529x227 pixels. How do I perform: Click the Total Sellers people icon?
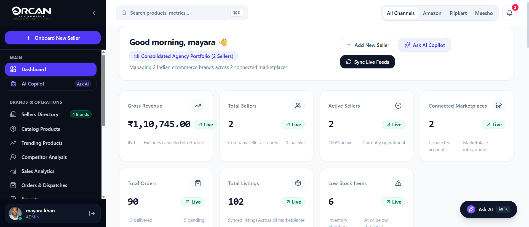(298, 106)
